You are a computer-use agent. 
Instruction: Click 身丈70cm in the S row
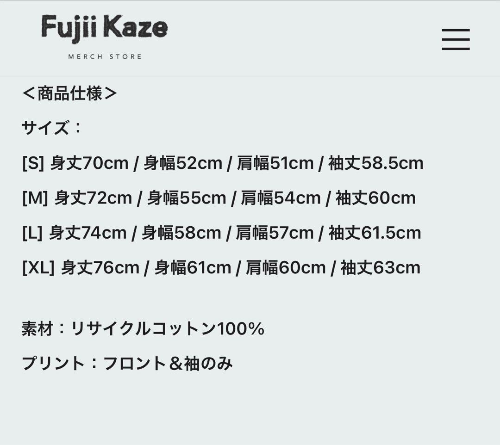pyautogui.click(x=89, y=163)
